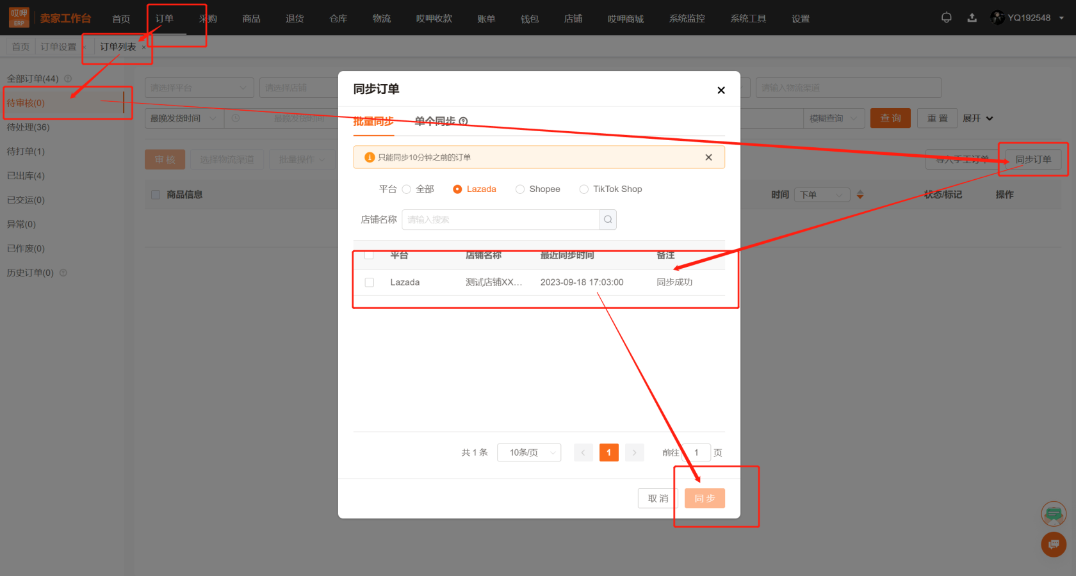The height and width of the screenshot is (576, 1076).
Task: Open the 模糊查询 dropdown
Action: pyautogui.click(x=834, y=118)
